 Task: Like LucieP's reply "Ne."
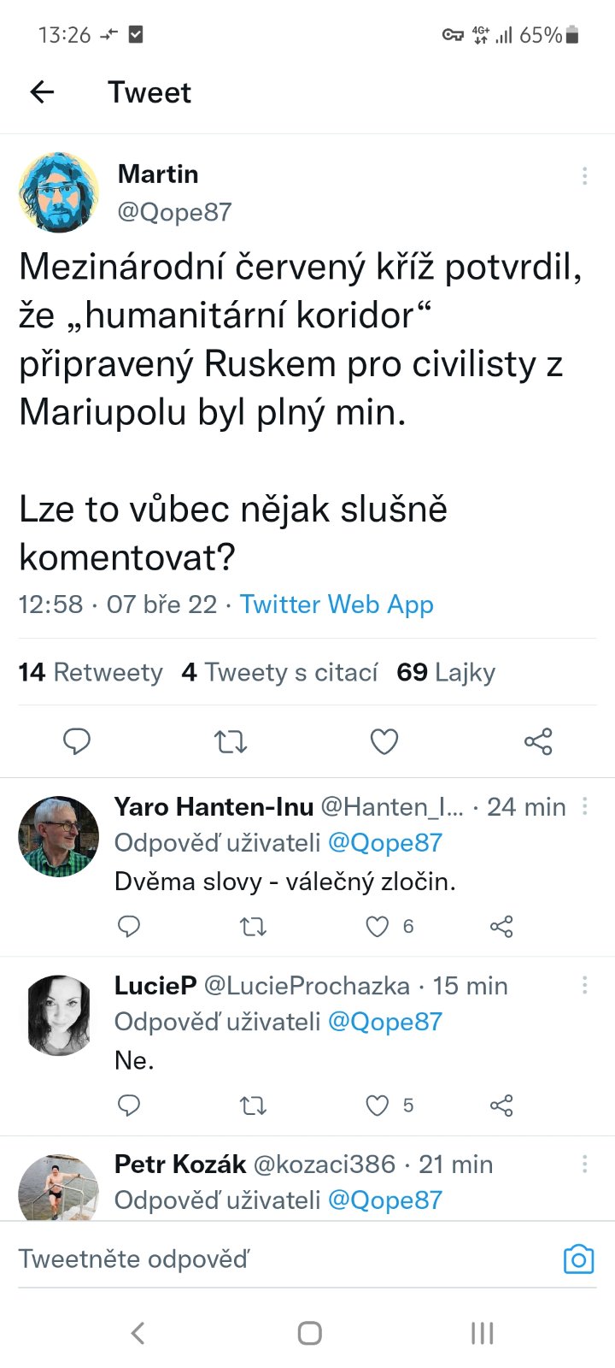click(378, 1106)
